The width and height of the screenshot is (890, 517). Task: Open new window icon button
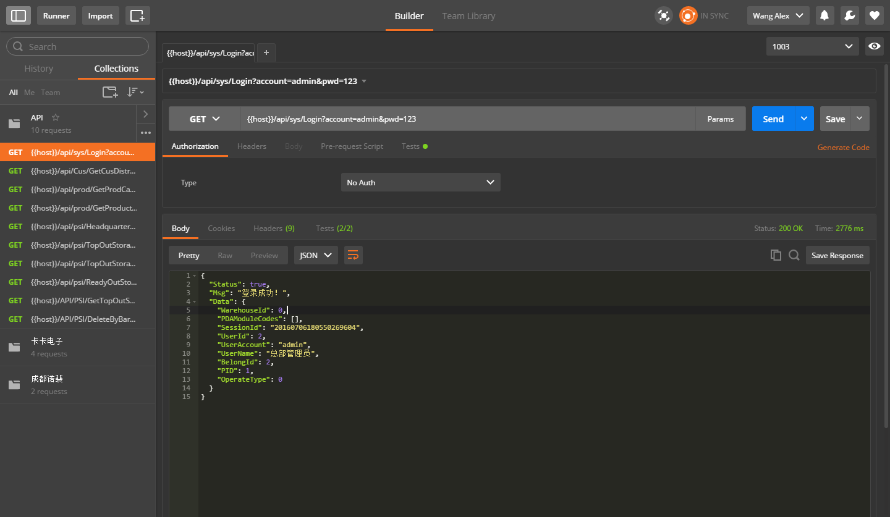(x=137, y=15)
